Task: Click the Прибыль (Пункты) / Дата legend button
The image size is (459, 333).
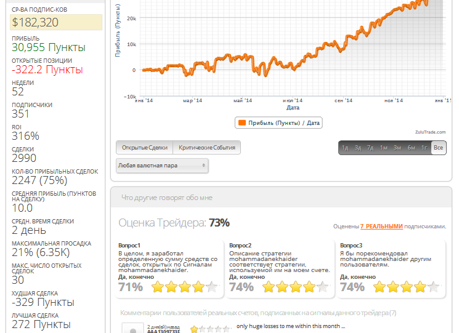Action: click(x=279, y=123)
